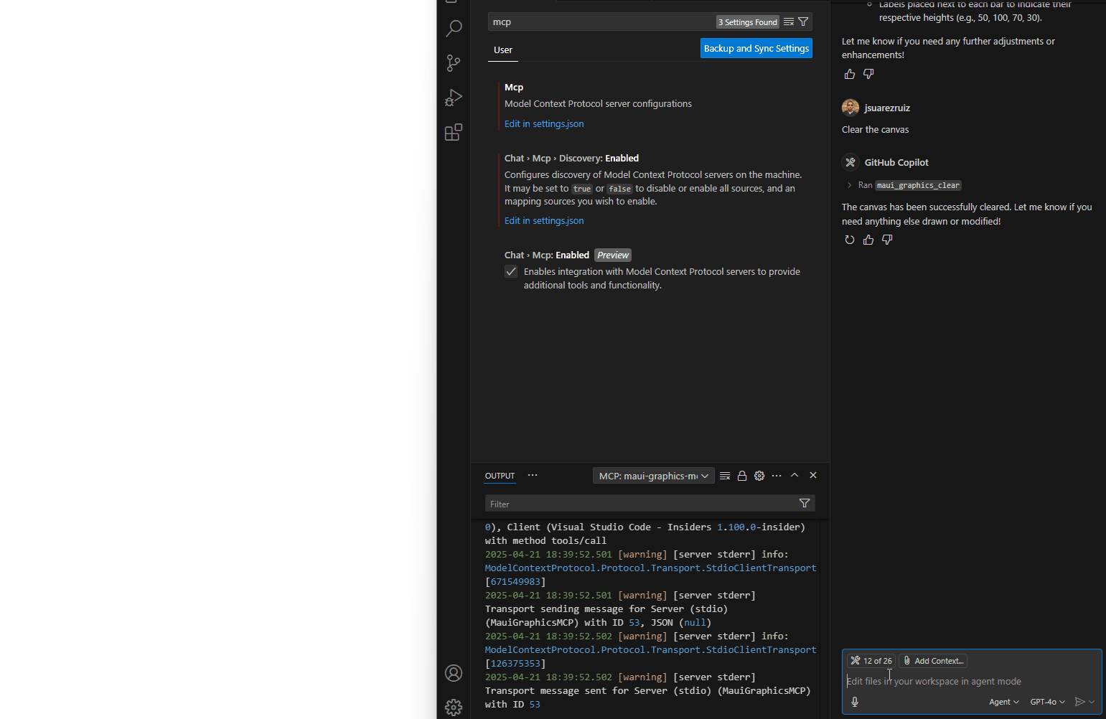
Task: Click the 3 Settings Found badge
Action: coord(748,22)
